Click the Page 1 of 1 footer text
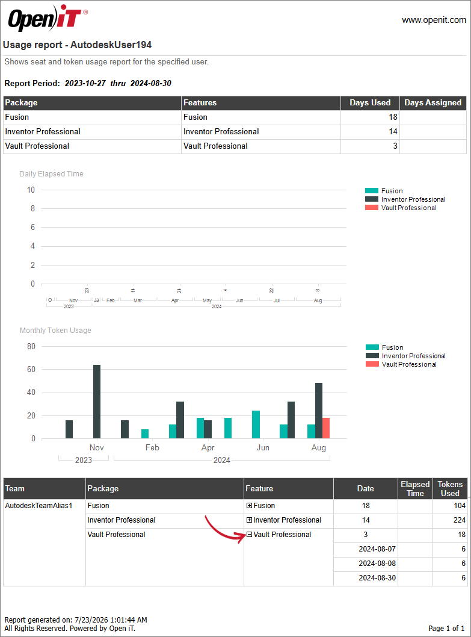471x637 pixels. 446,628
